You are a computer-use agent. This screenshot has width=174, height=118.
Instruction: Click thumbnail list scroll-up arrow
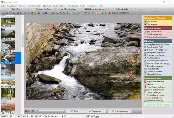point(23,16)
